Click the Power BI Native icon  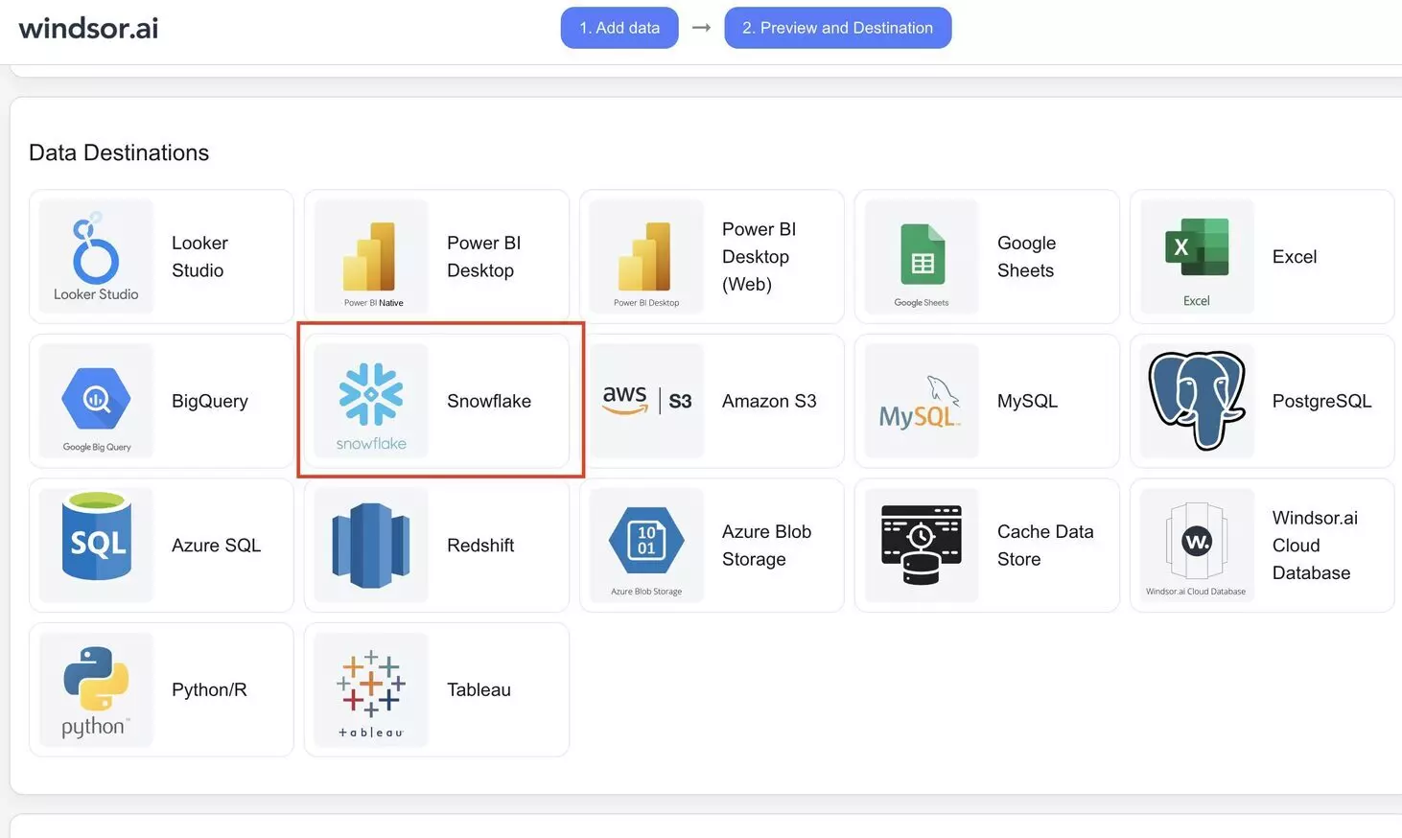point(371,256)
